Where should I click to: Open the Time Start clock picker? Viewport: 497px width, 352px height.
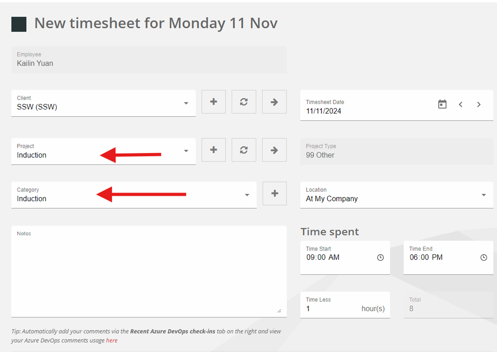(380, 258)
